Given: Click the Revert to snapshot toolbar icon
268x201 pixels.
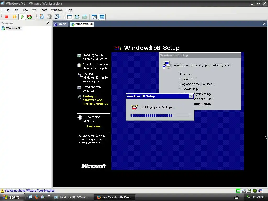Looking at the screenshot, I should pyautogui.click(x=49, y=16).
